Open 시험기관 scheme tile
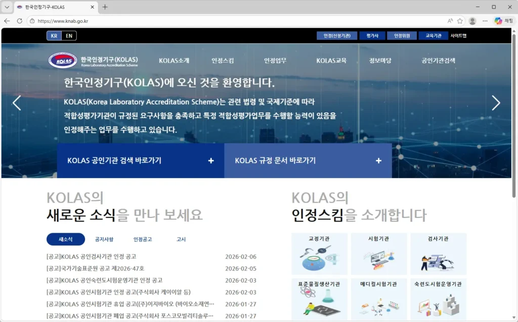Image resolution: width=518 pixels, height=322 pixels. coord(379,254)
